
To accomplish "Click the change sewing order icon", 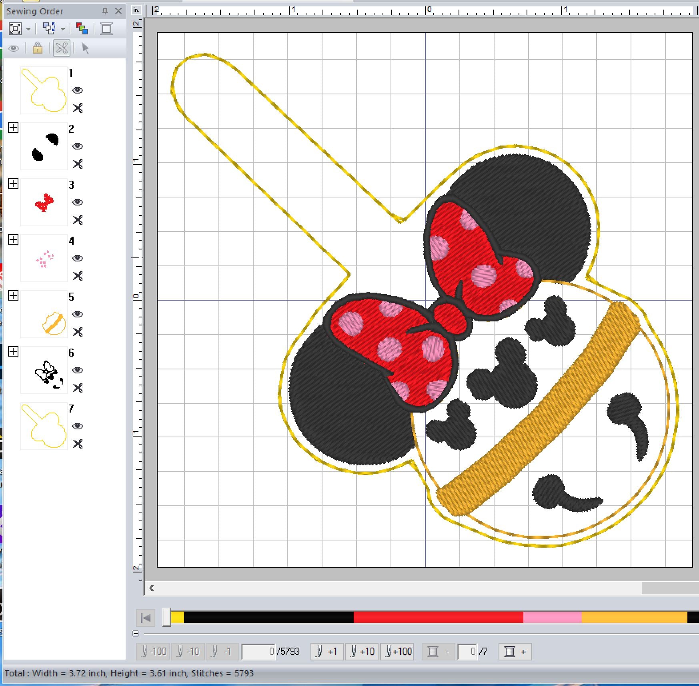I will tap(49, 29).
